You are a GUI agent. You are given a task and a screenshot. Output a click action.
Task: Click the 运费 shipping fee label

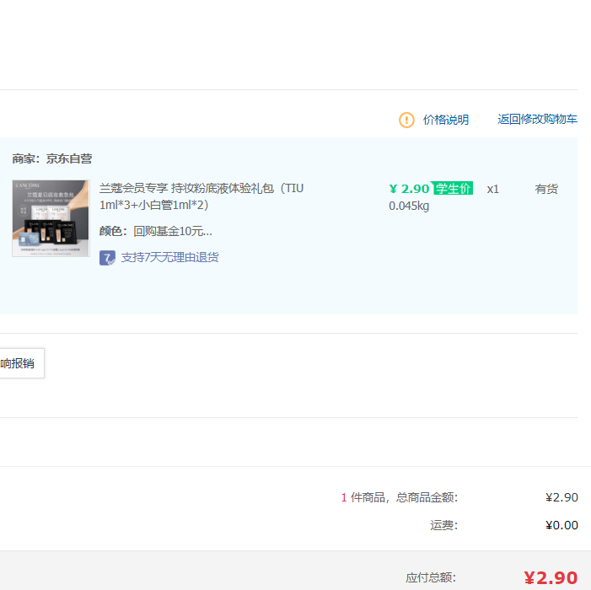pos(443,525)
